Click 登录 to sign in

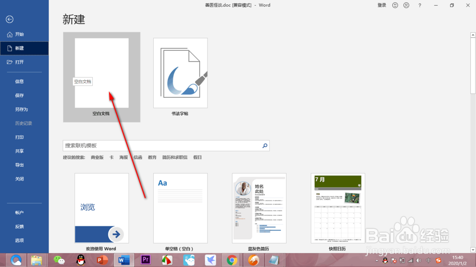pos(382,5)
